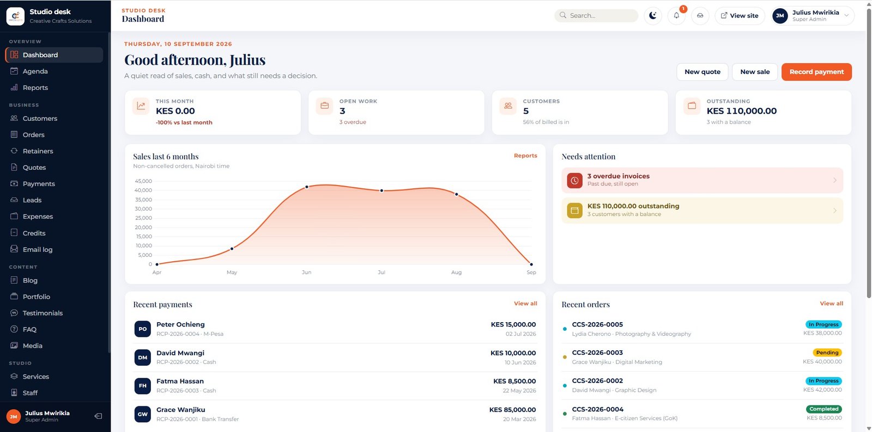Screen dimensions: 872x432
Task: Open Blog in the sidebar
Action: (54, 281)
